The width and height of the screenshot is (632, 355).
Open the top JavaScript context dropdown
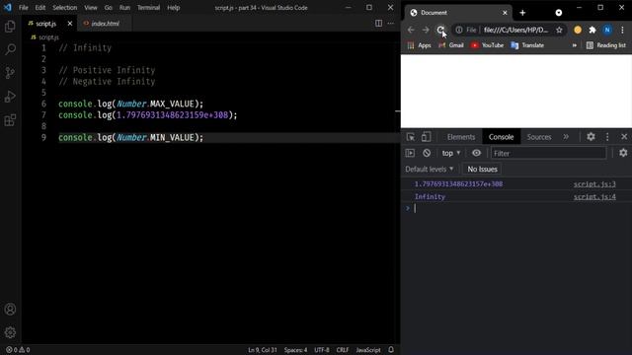[x=451, y=153]
